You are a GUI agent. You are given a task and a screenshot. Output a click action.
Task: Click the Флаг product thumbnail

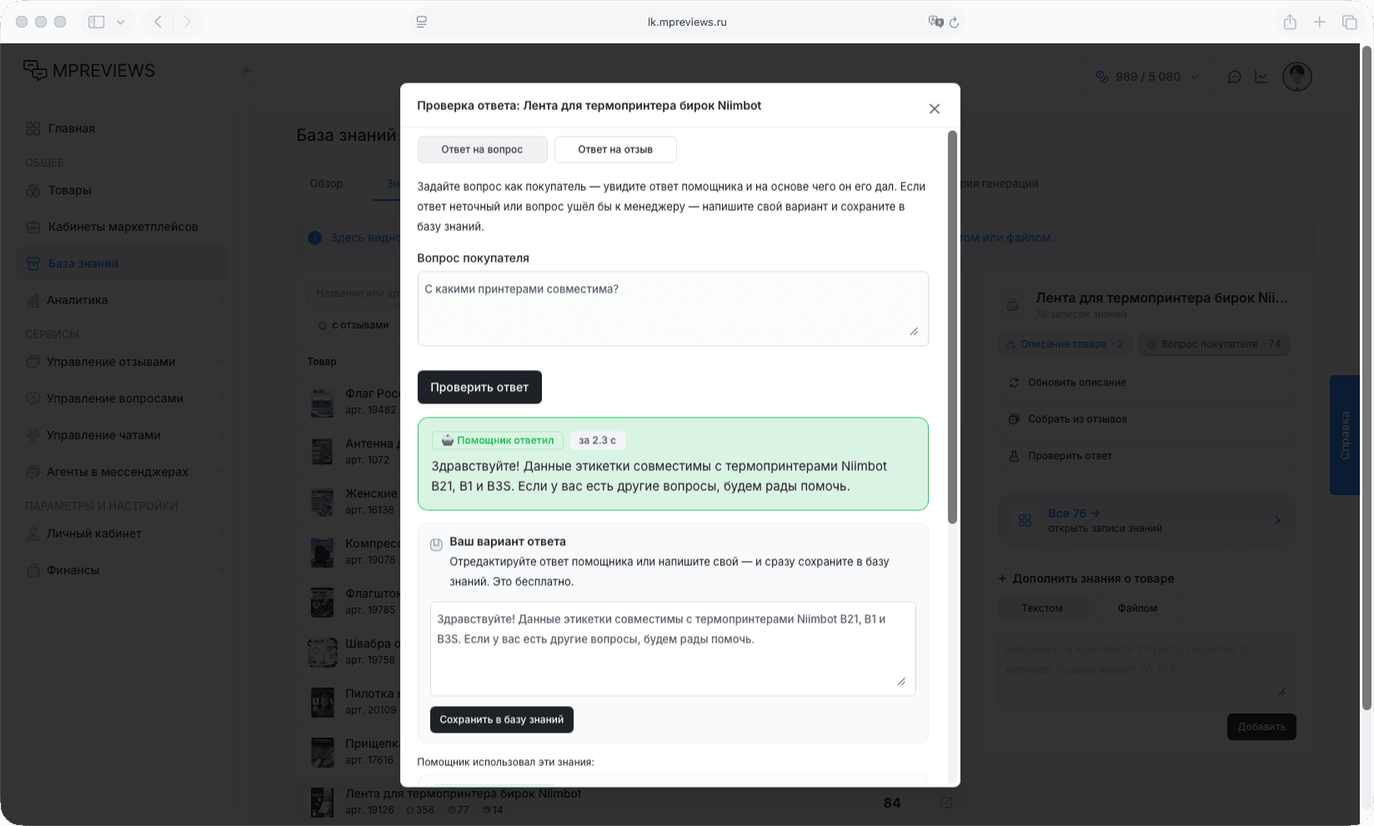click(x=323, y=402)
